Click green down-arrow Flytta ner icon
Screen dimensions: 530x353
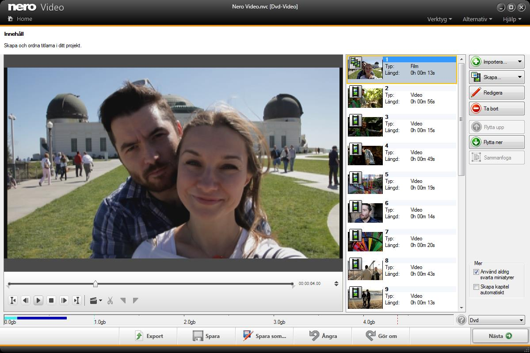click(476, 142)
